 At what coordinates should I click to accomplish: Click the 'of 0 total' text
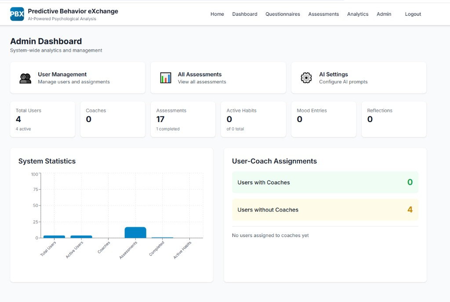235,129
